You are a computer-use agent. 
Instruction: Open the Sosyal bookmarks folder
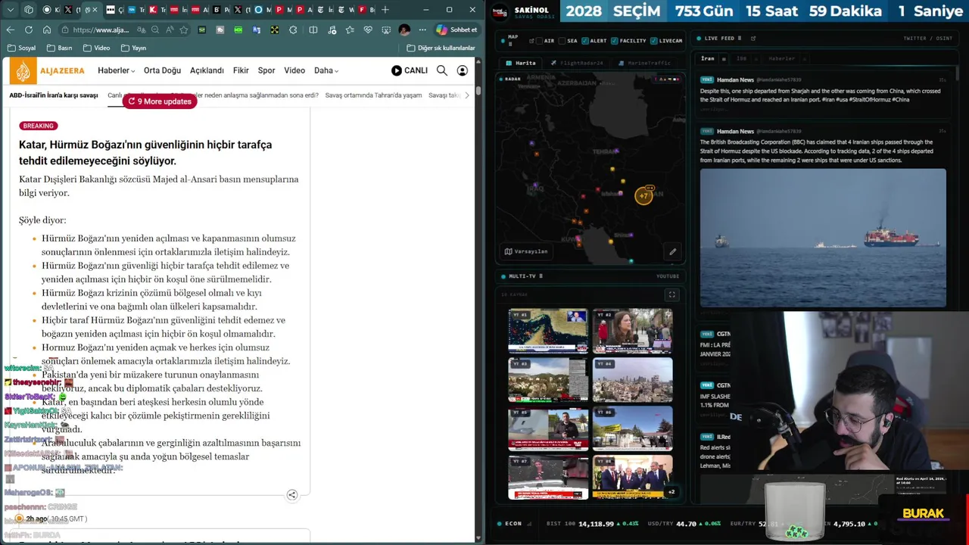click(21, 48)
